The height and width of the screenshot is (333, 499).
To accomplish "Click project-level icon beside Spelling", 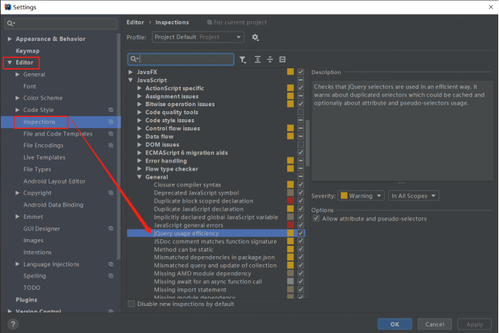I will click(111, 276).
